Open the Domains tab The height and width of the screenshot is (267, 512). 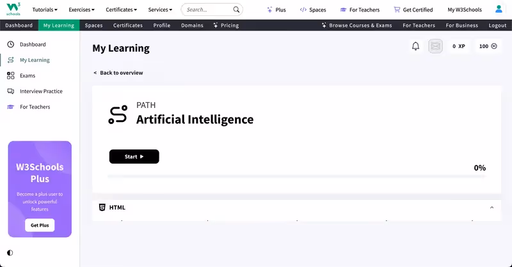193,26
